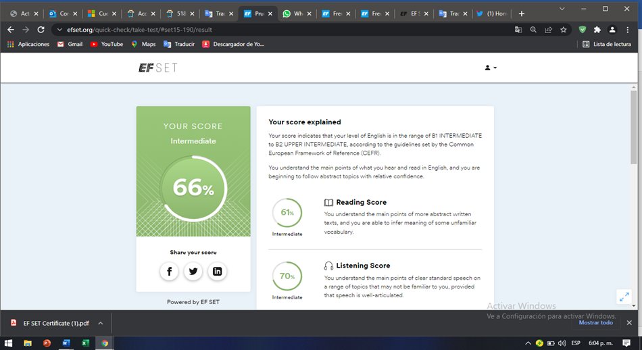The height and width of the screenshot is (350, 642).
Task: Open the volume control in system tray
Action: coord(562,343)
